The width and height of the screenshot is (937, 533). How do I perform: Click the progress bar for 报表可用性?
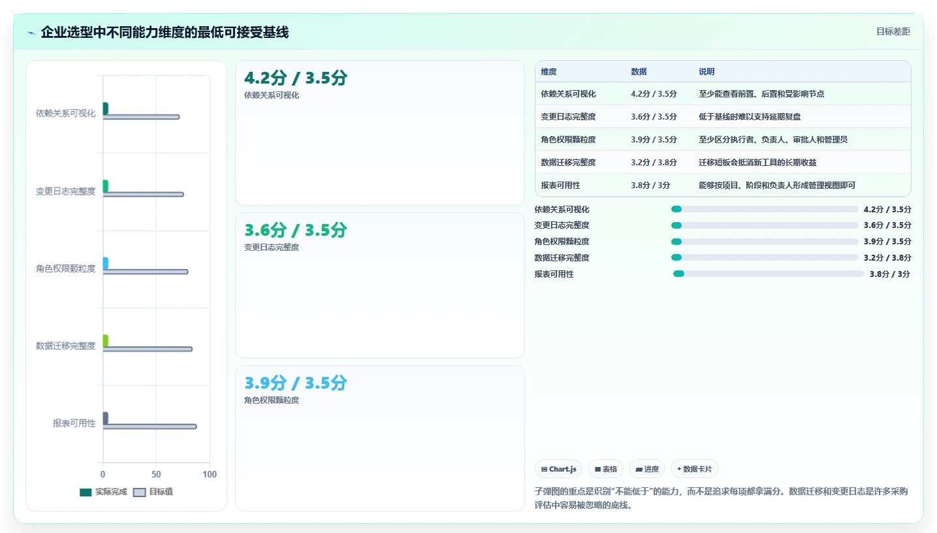(769, 274)
